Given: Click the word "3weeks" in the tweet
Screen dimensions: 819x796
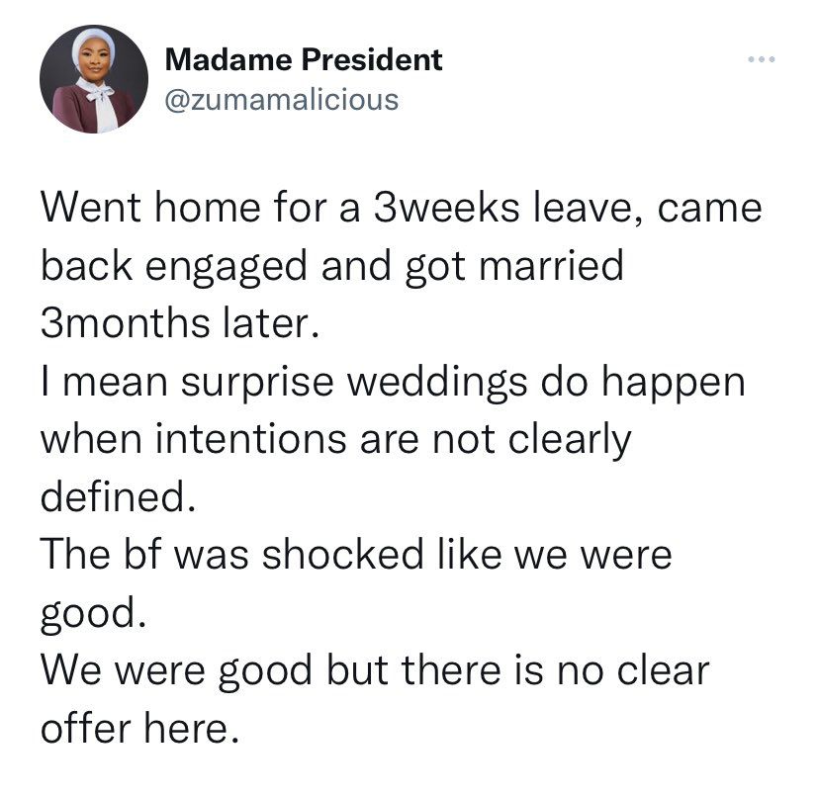Looking at the screenshot, I should pos(446,208).
